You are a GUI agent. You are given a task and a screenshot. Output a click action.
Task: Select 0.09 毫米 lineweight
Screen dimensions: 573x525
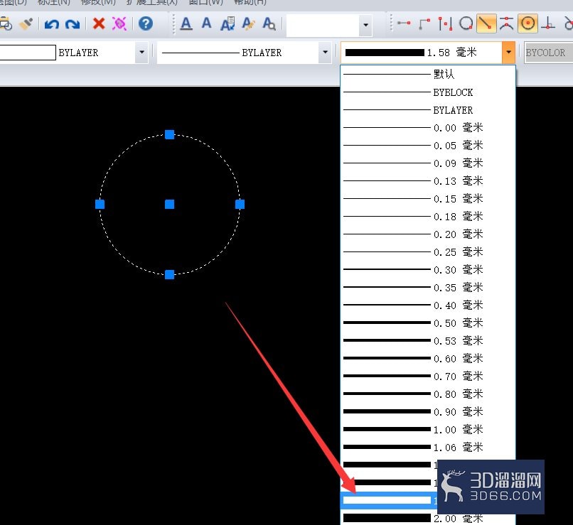(x=427, y=163)
